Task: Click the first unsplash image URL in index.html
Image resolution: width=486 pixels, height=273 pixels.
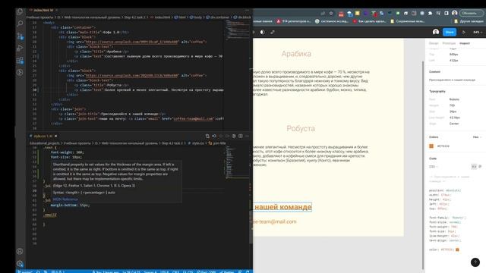Action: 131,42
